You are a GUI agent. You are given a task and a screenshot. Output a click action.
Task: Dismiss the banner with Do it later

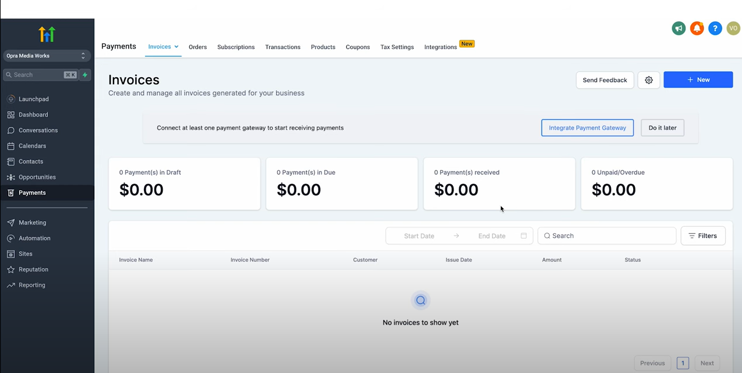tap(662, 127)
